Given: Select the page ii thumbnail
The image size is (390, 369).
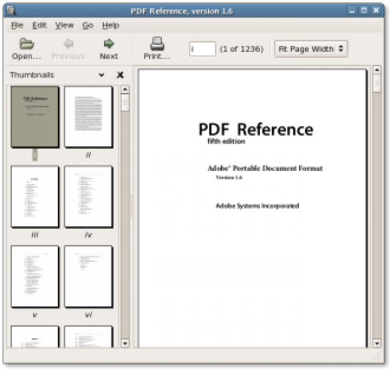Looking at the screenshot, I should [x=88, y=117].
